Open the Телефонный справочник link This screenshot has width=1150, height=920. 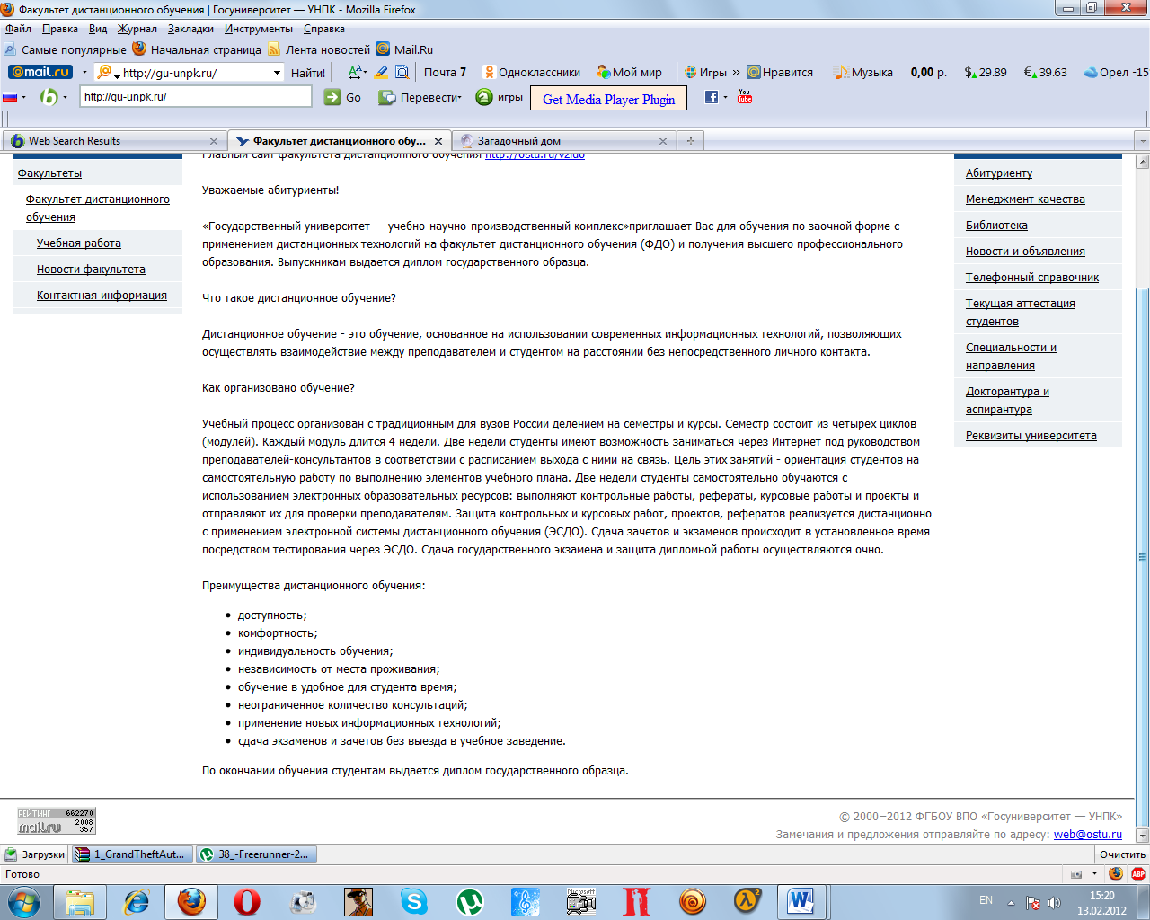pos(1032,278)
